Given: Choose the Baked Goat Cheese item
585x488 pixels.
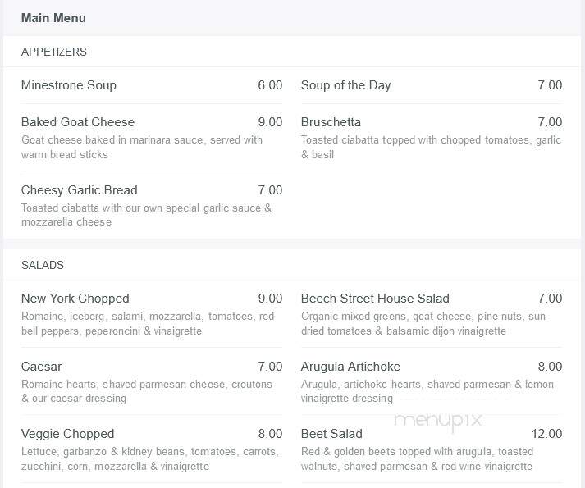Looking at the screenshot, I should 78,122.
